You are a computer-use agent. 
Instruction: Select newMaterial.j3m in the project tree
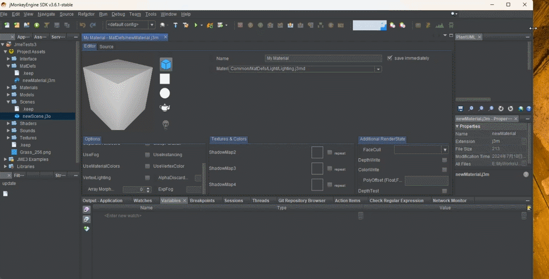click(x=39, y=80)
